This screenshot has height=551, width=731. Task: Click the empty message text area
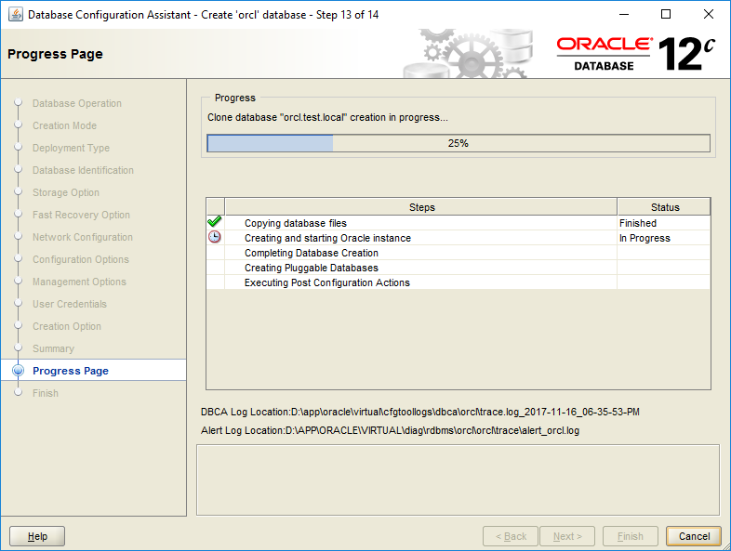[x=458, y=479]
